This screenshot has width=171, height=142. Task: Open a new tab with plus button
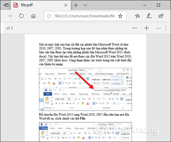pyautogui.click(x=76, y=5)
